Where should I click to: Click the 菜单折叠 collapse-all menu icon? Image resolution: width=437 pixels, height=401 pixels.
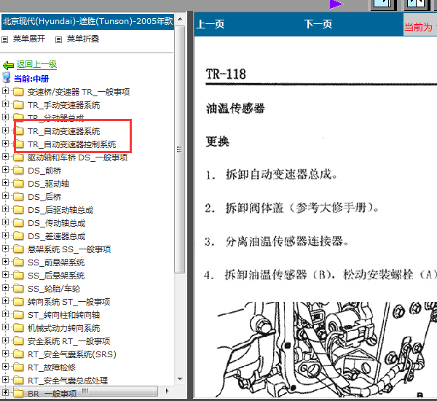58,39
